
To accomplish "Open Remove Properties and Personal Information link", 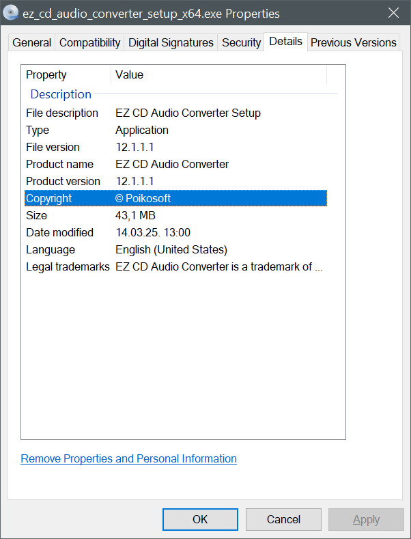I will pyautogui.click(x=128, y=458).
